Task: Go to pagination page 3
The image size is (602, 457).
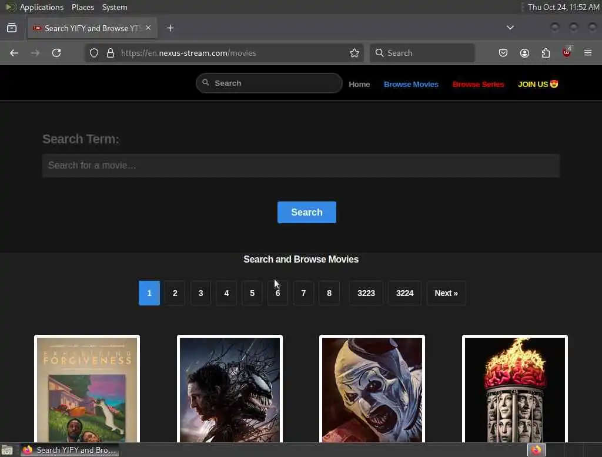Action: 200,293
